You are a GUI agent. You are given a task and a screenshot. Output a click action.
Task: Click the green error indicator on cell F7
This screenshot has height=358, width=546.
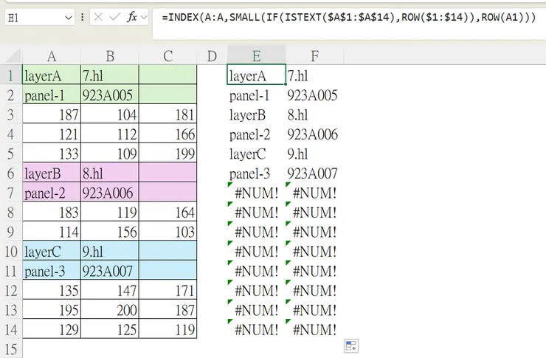289,185
